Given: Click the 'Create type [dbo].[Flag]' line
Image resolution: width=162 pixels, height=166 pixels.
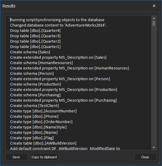Looking at the screenshot, I should pyautogui.click(x=32, y=138).
